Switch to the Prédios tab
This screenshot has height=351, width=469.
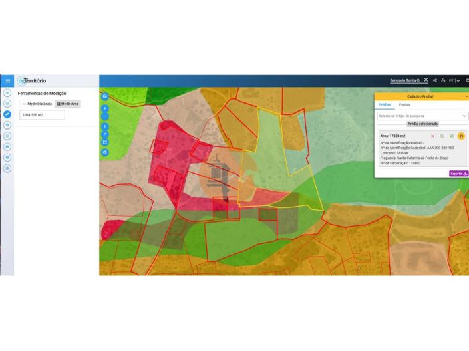point(385,105)
